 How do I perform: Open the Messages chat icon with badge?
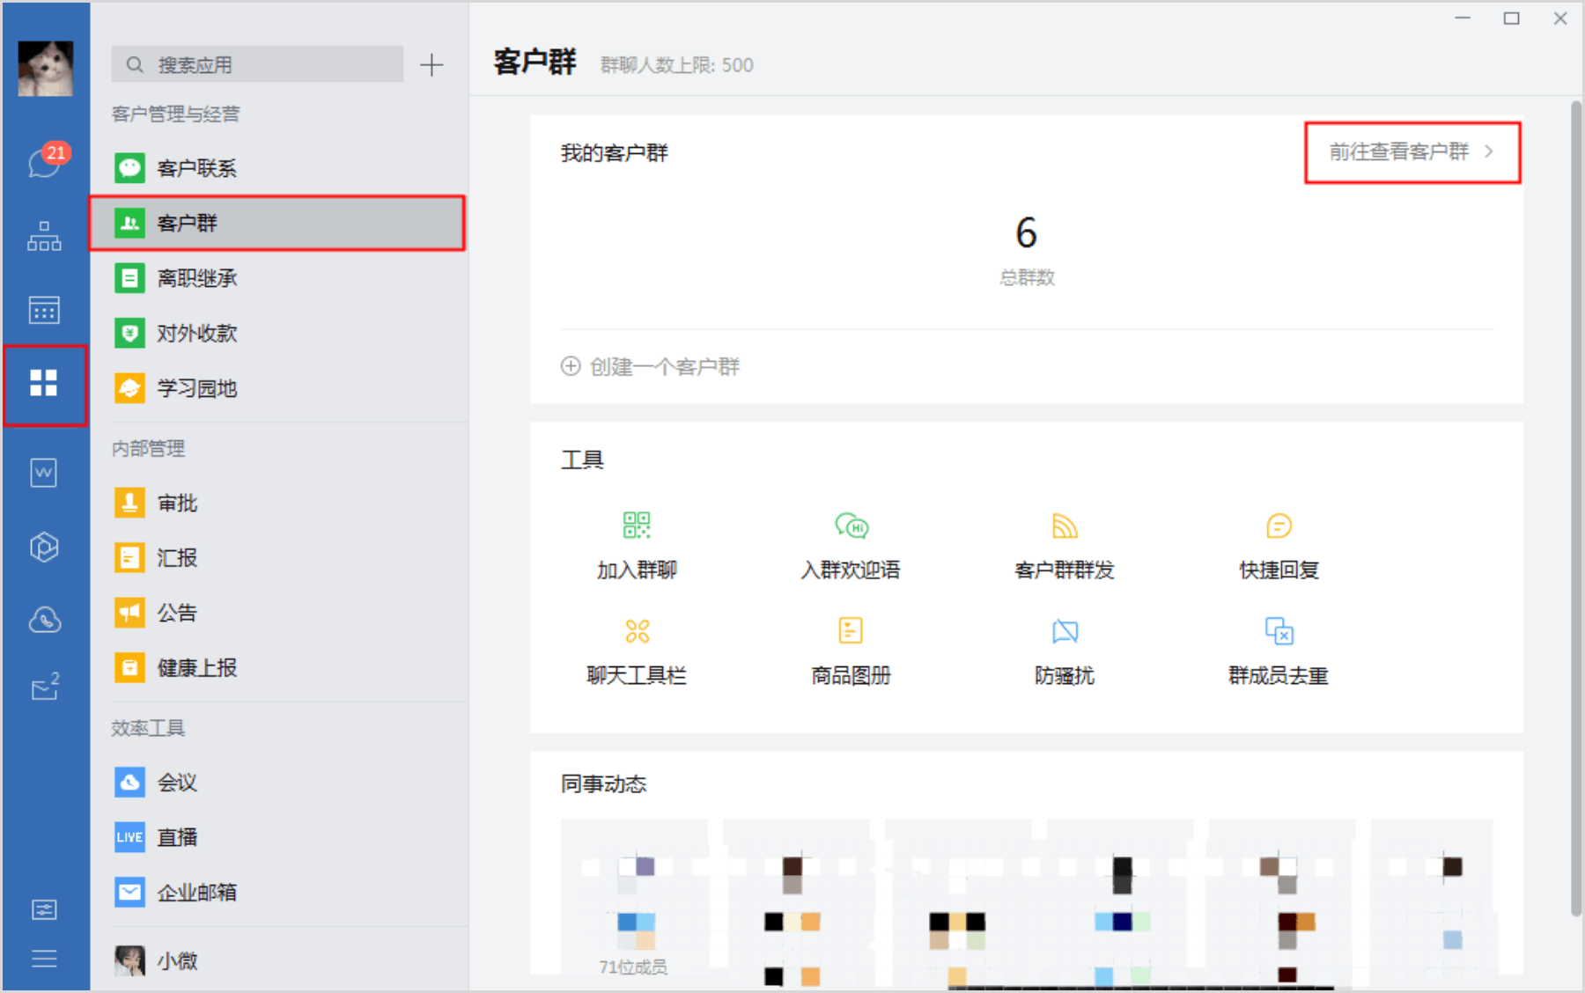click(44, 162)
